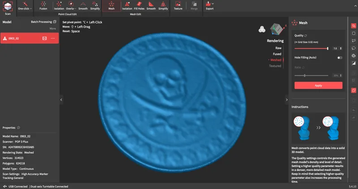Image resolution: width=358 pixels, height=189 pixels.
Task: Activate the Mesh tool in toolbar
Action: (x=111, y=6)
